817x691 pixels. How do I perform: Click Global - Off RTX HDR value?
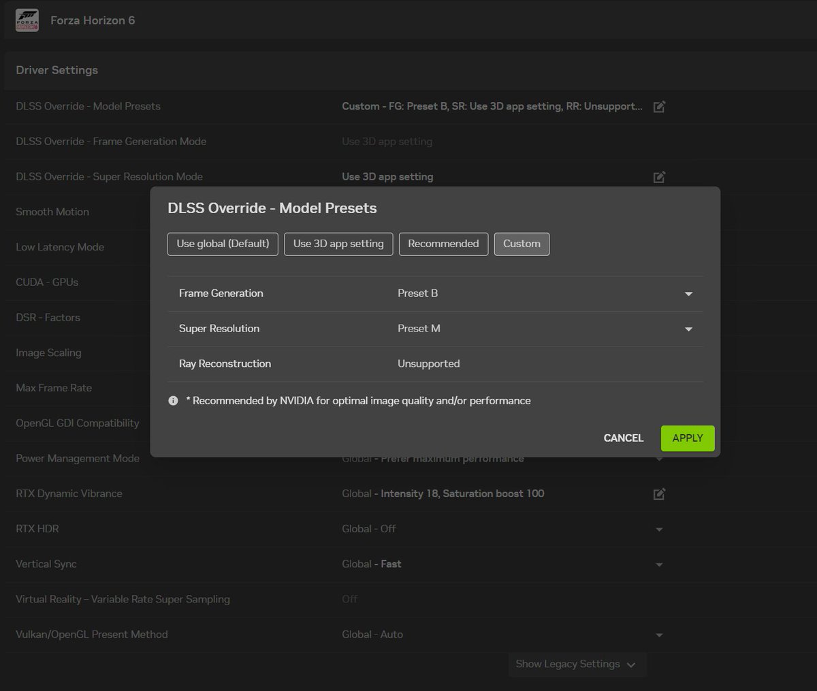pyautogui.click(x=368, y=528)
